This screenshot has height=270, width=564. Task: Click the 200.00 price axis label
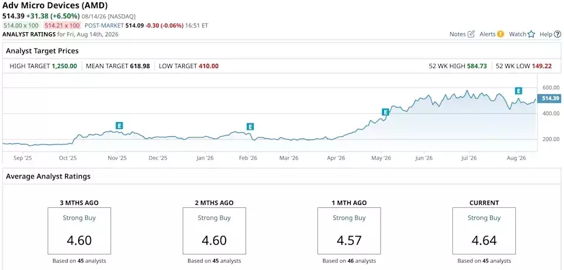(x=550, y=139)
